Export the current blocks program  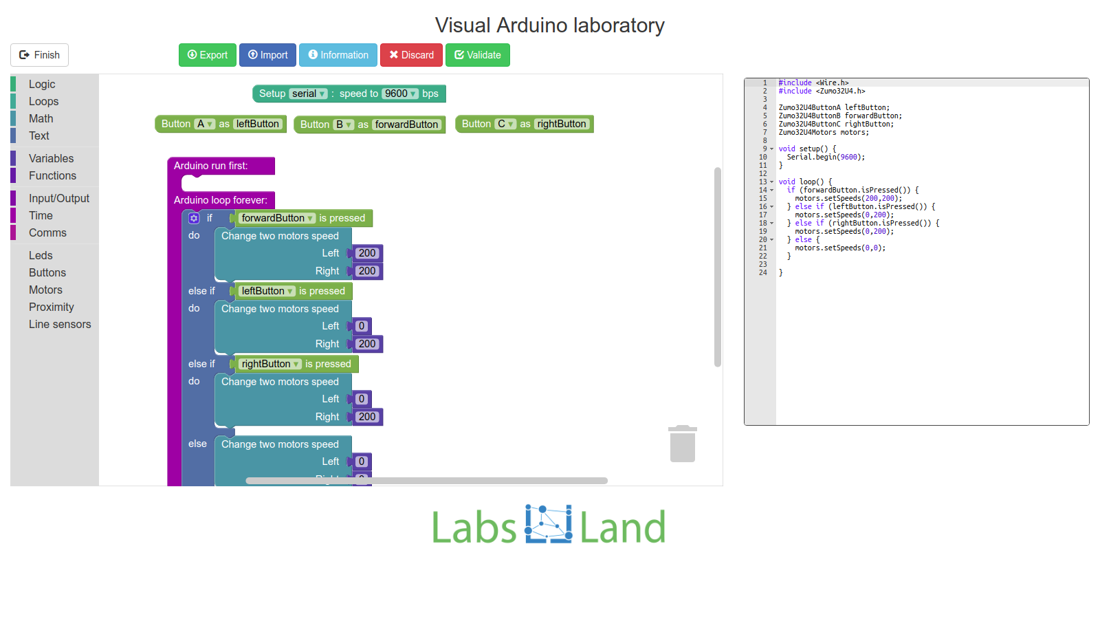pyautogui.click(x=208, y=55)
